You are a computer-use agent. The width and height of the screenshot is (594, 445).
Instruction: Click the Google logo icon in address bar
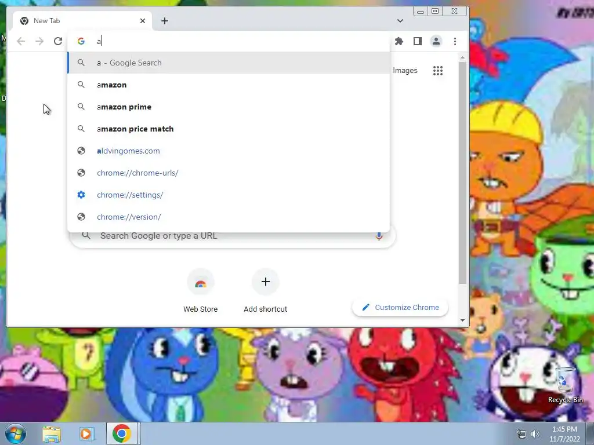coord(81,41)
